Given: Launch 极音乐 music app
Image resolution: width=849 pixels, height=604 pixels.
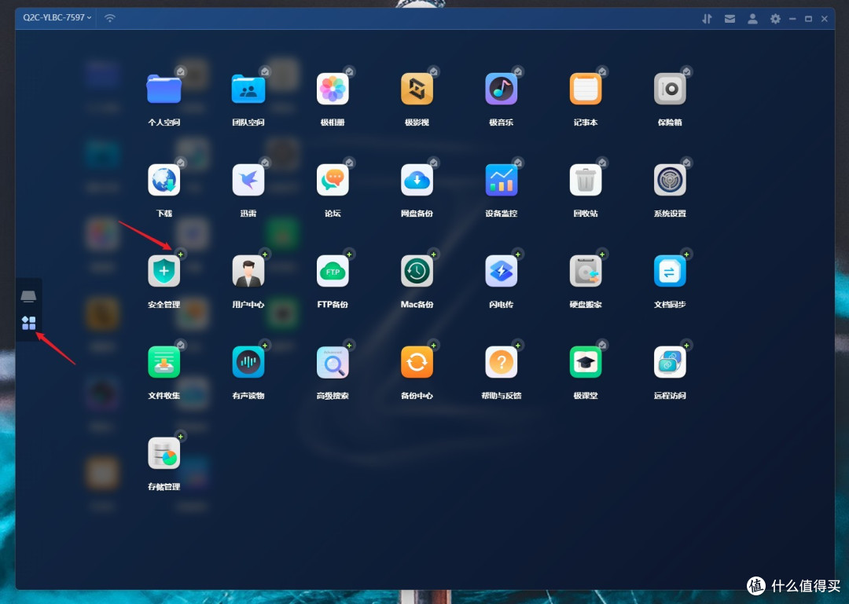Looking at the screenshot, I should coord(502,89).
